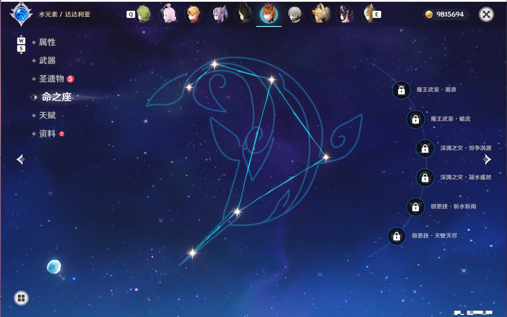
Task: Click the W key indicator
Action: (x=21, y=41)
